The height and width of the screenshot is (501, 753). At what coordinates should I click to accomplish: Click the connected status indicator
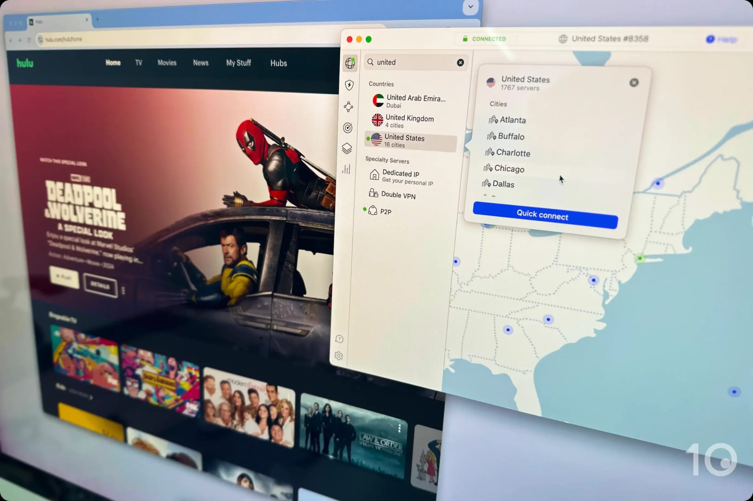pos(485,39)
